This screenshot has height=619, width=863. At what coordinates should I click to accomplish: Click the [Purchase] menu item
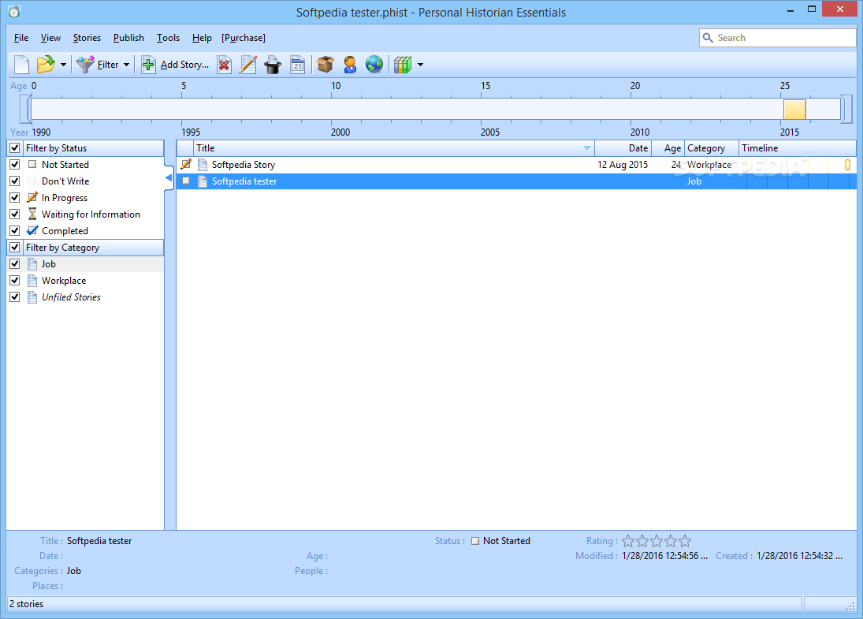(x=244, y=37)
